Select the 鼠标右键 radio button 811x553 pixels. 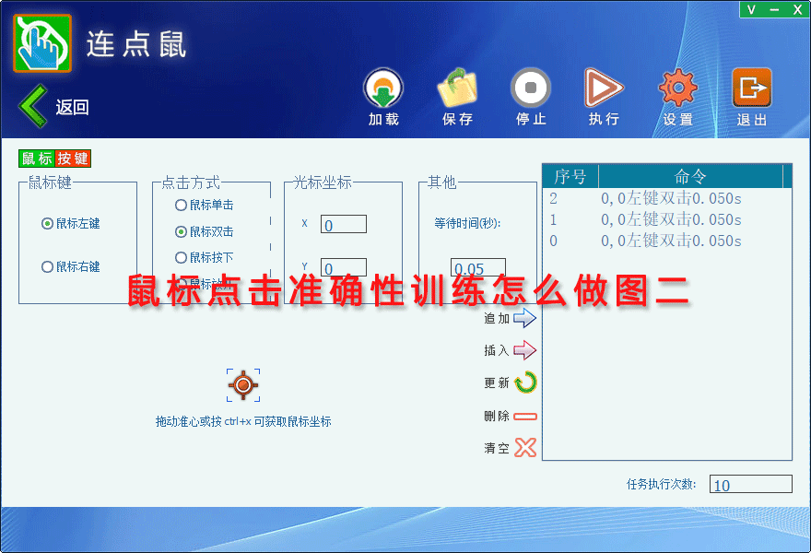point(47,267)
